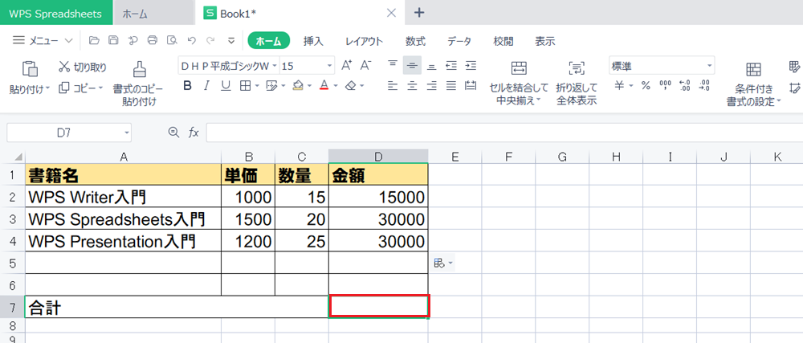
Task: Redo the last undone action
Action: point(210,41)
